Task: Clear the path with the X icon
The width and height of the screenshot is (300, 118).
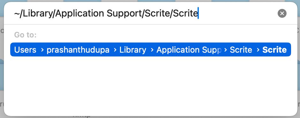Action: click(x=282, y=13)
